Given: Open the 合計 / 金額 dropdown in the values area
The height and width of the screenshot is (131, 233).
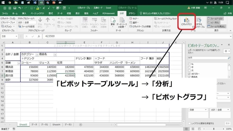Looking at the screenshot, I should (228, 110).
